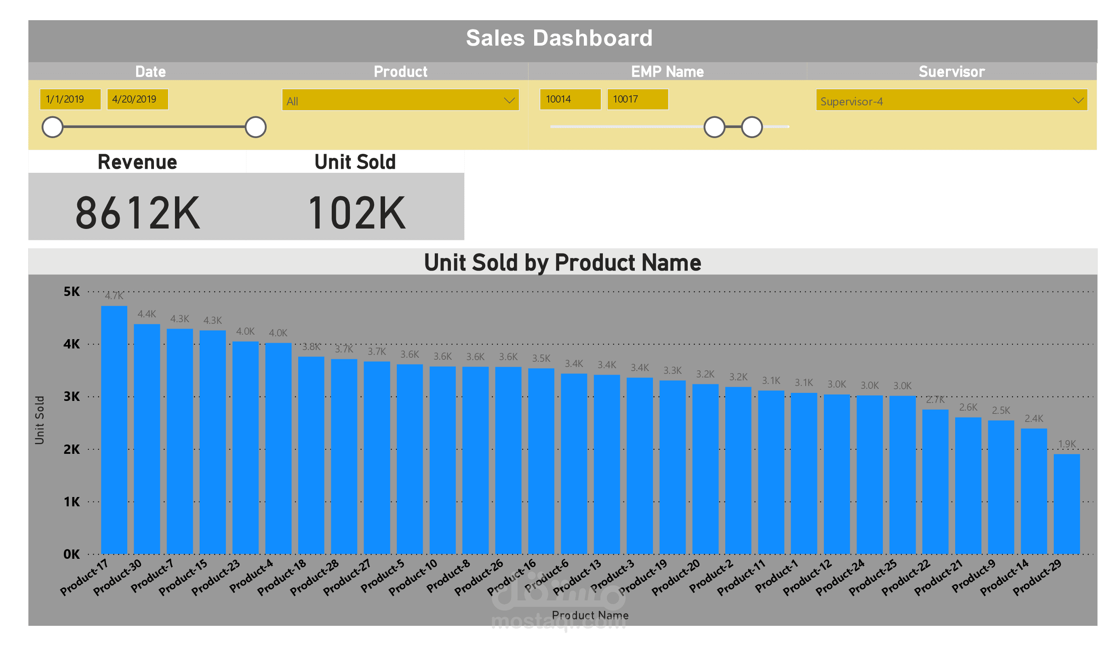This screenshot has height=646, width=1118.
Task: Select the Product-7 bar
Action: 180,441
